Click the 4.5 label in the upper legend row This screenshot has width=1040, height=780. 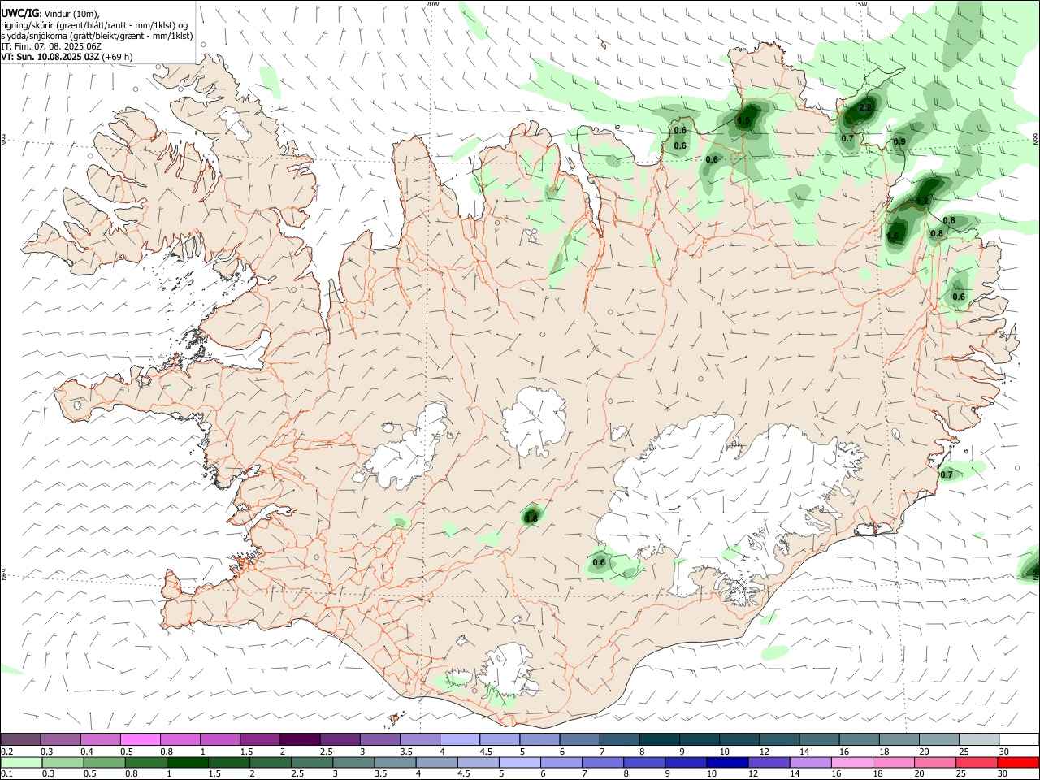486,752
